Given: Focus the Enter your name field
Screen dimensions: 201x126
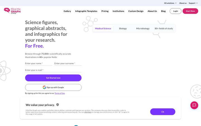Looking at the screenshot, I should point(39,63).
